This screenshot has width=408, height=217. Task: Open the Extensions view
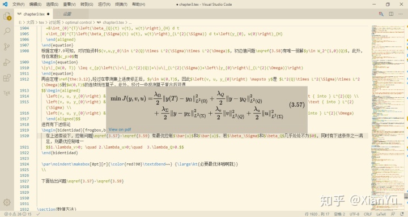(x=7, y=77)
